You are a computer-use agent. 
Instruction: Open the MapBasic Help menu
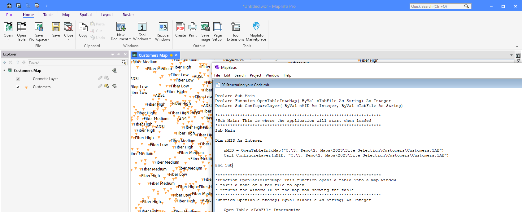click(x=287, y=75)
